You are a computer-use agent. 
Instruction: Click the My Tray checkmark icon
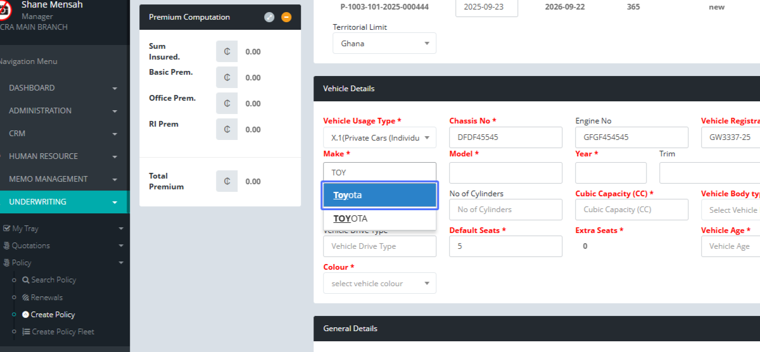[6, 229]
